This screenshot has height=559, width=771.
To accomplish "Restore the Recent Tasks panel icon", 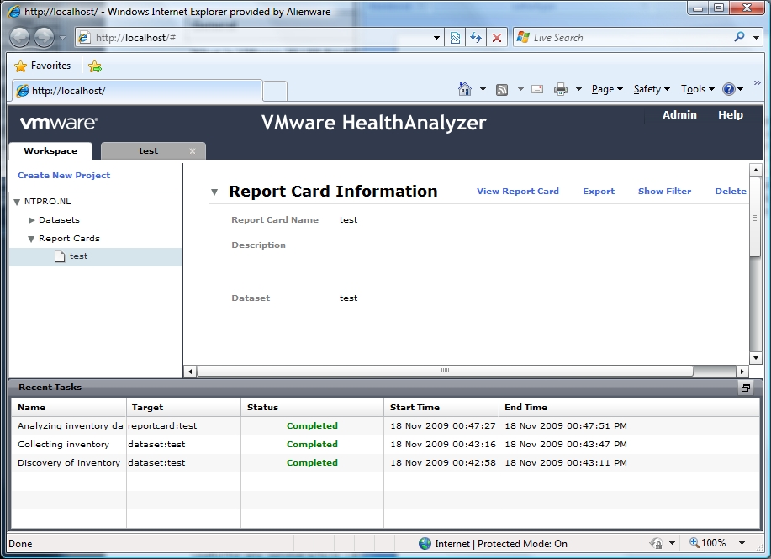I will [x=746, y=388].
